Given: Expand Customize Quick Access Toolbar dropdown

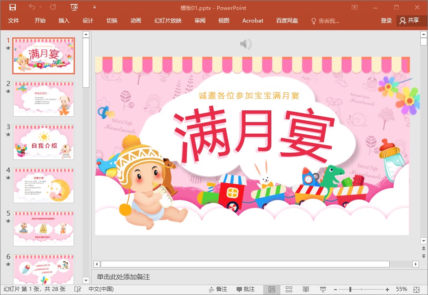Looking at the screenshot, I should (x=94, y=7).
